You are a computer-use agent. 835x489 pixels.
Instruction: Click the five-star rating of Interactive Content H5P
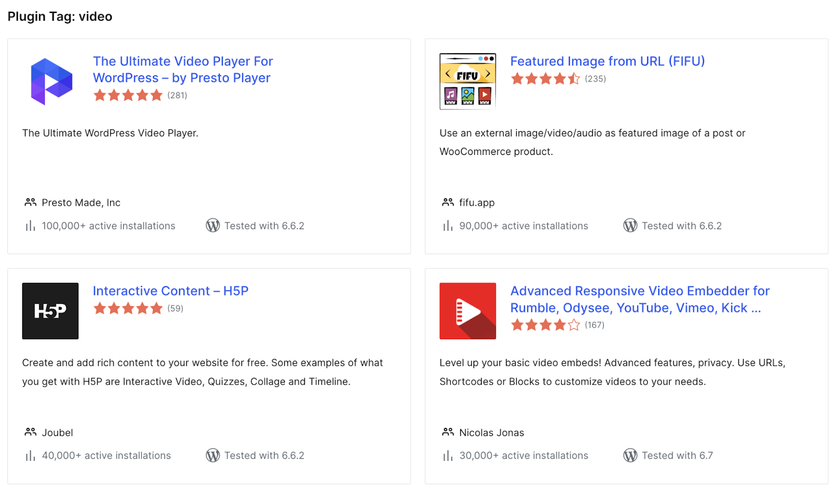pos(128,308)
